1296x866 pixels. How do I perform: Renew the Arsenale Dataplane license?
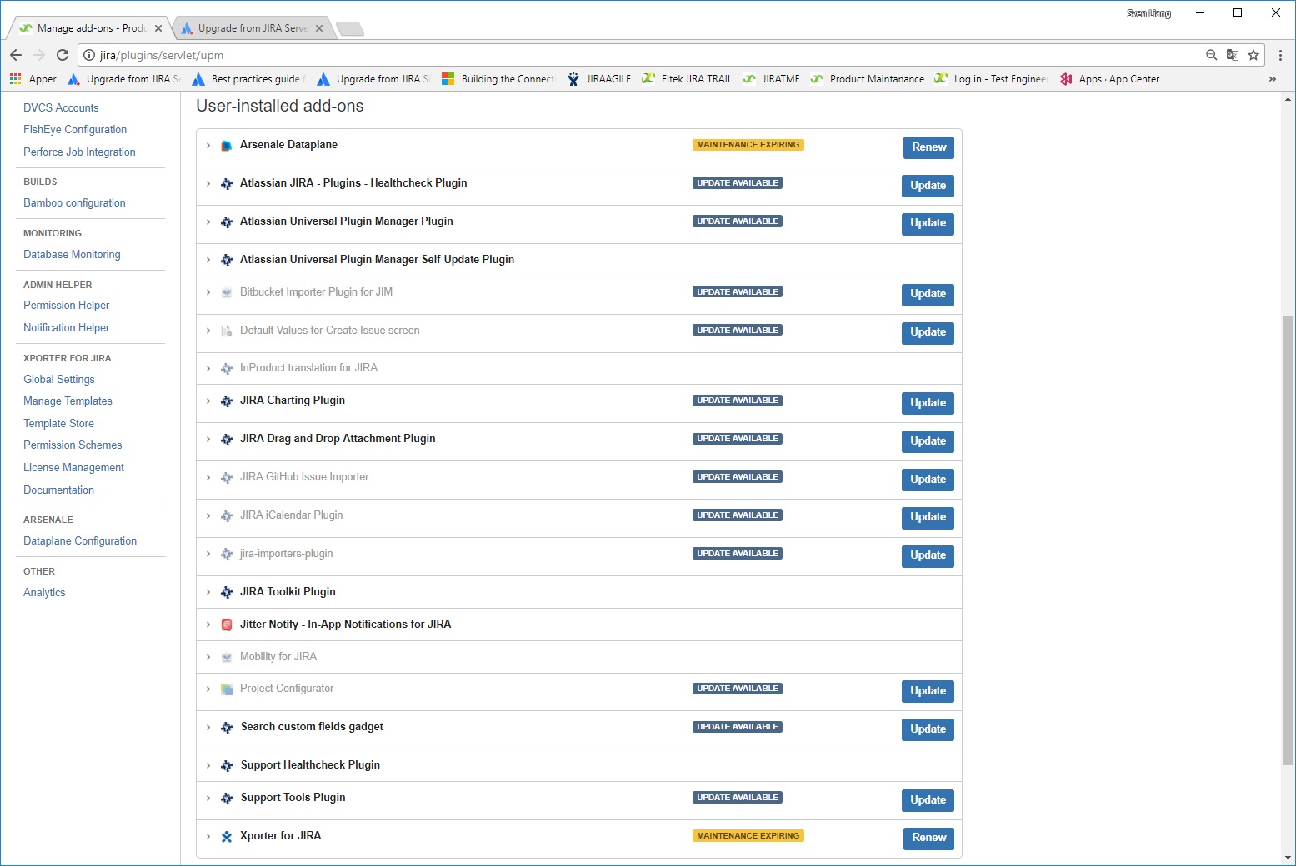click(x=928, y=147)
